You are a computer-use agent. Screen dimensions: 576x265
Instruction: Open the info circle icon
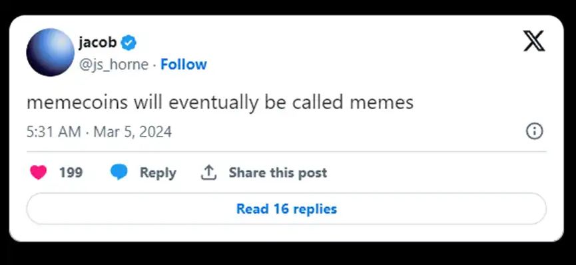[535, 131]
